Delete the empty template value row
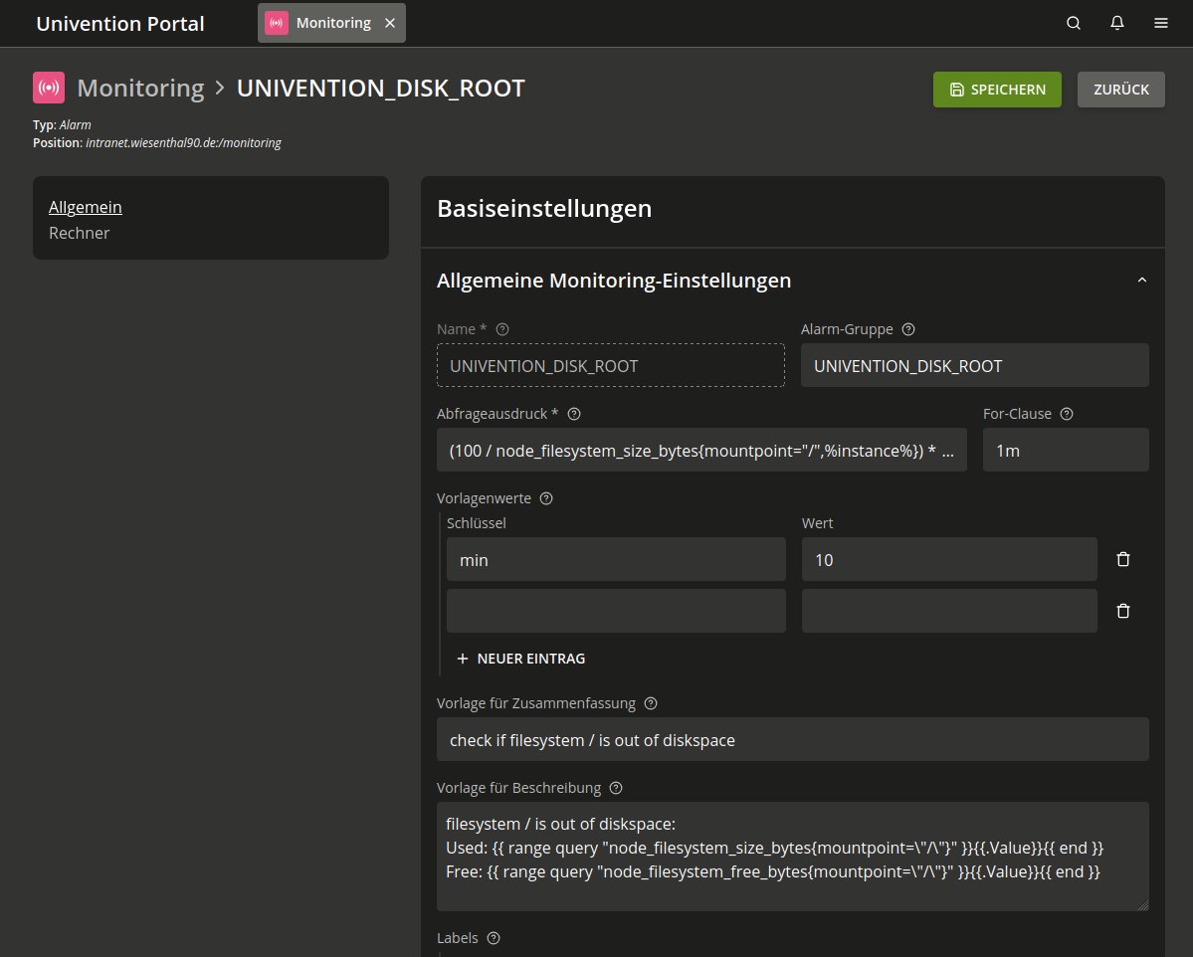This screenshot has width=1193, height=957. pyautogui.click(x=1123, y=611)
